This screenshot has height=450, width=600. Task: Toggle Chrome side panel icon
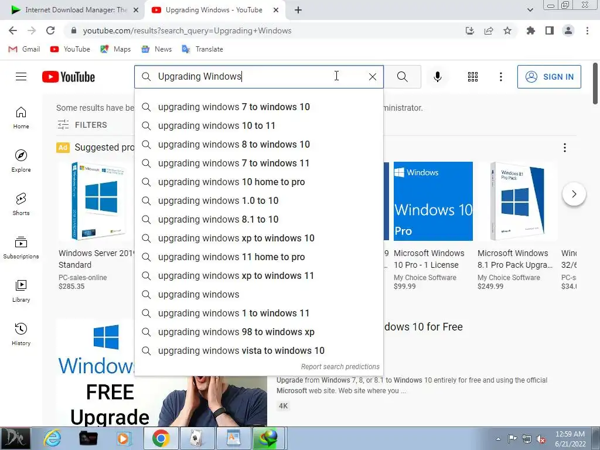(550, 30)
